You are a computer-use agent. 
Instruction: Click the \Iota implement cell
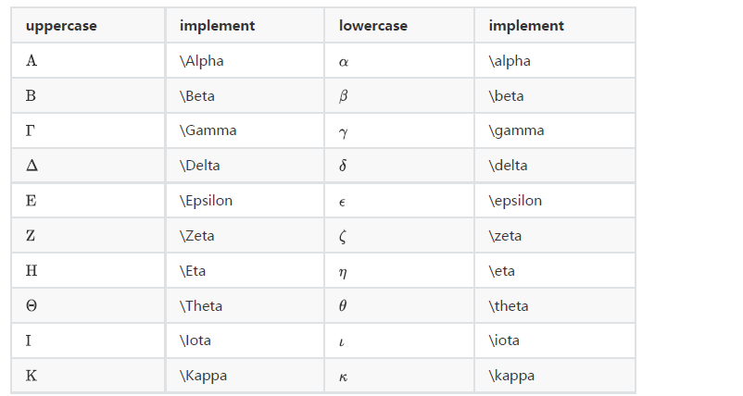(x=195, y=340)
